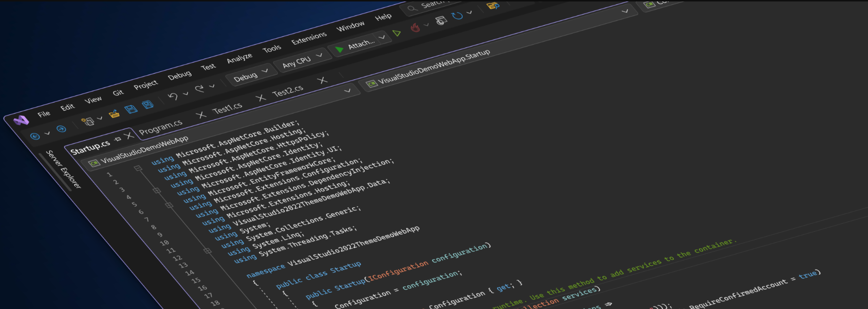This screenshot has width=868, height=309.
Task: Switch to the Test1.cs tab
Action: (x=227, y=108)
